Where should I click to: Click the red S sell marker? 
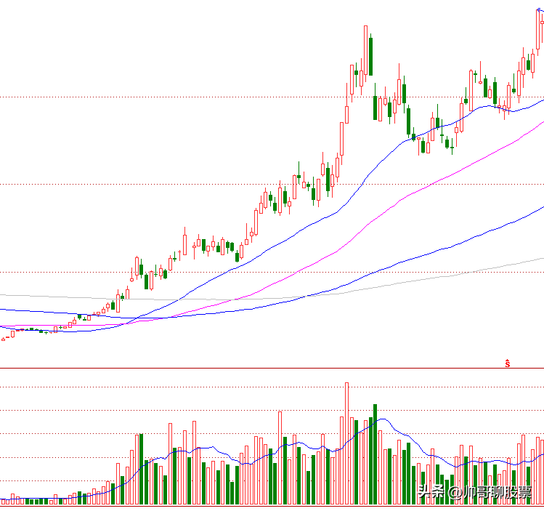point(508,363)
